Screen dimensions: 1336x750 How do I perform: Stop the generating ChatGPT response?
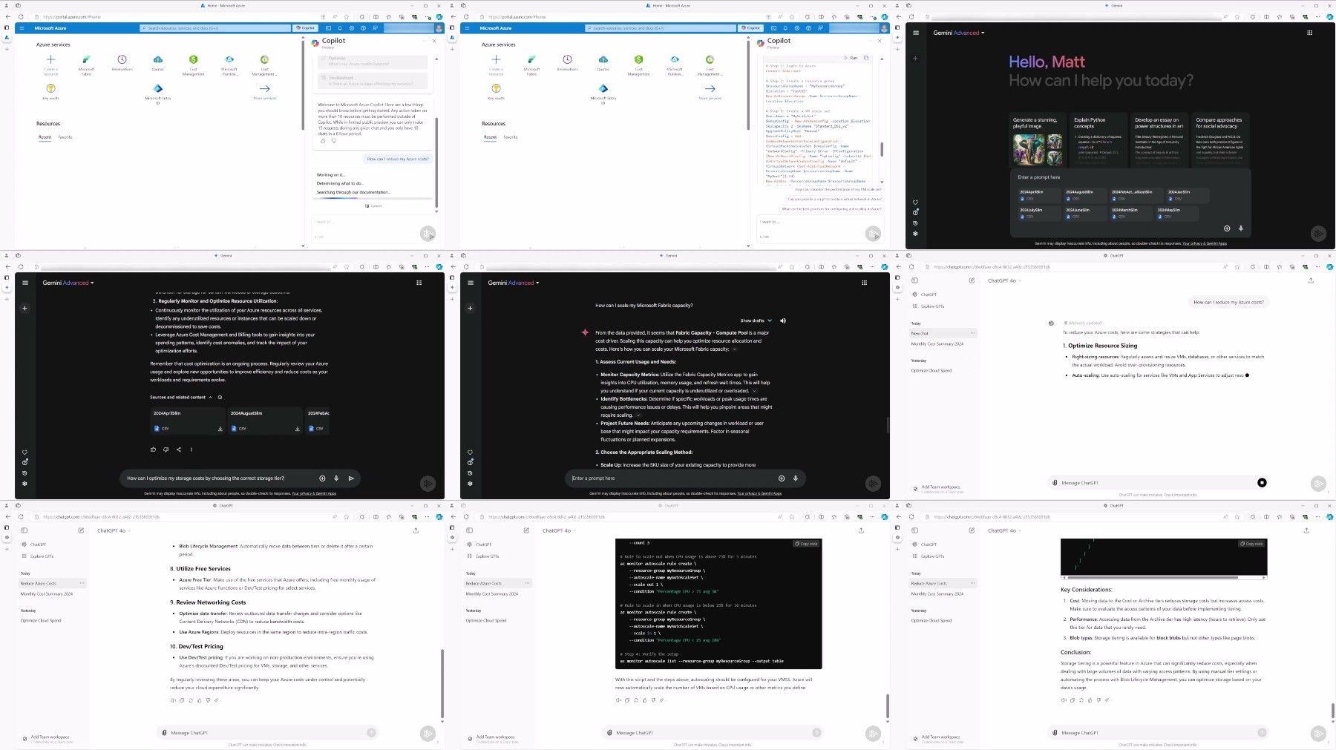click(1262, 483)
